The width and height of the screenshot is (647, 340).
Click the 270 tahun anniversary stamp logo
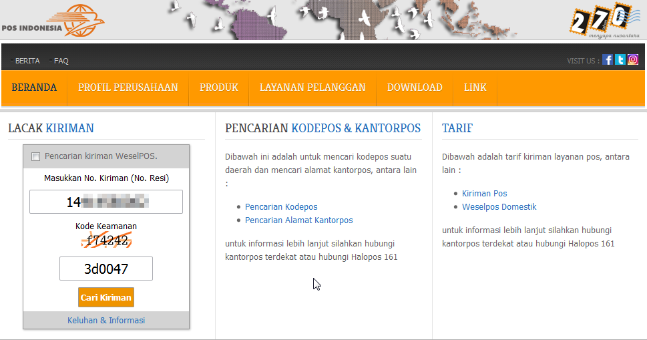click(606, 20)
